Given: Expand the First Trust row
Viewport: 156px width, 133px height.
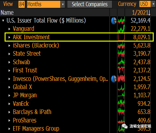Looking at the screenshot, I should [9, 70].
